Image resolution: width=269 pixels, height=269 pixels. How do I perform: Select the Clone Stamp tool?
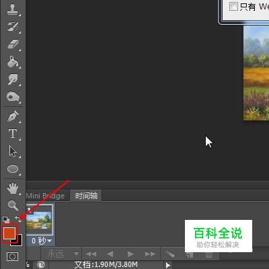13,9
